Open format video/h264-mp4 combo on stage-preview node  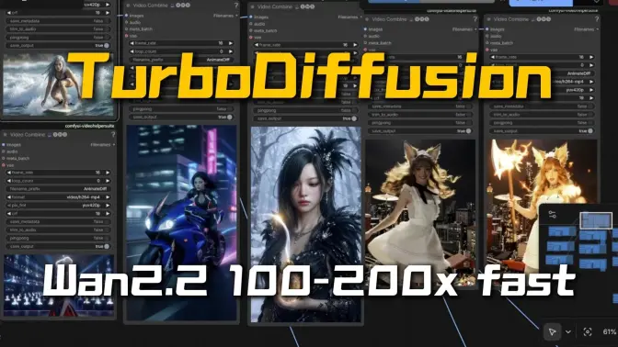[x=58, y=197]
